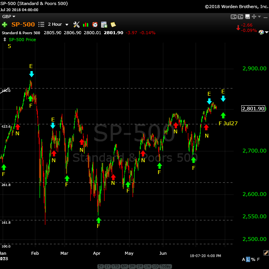Click the Apr time axis label
This screenshot has height=269, width=269.
[96, 253]
